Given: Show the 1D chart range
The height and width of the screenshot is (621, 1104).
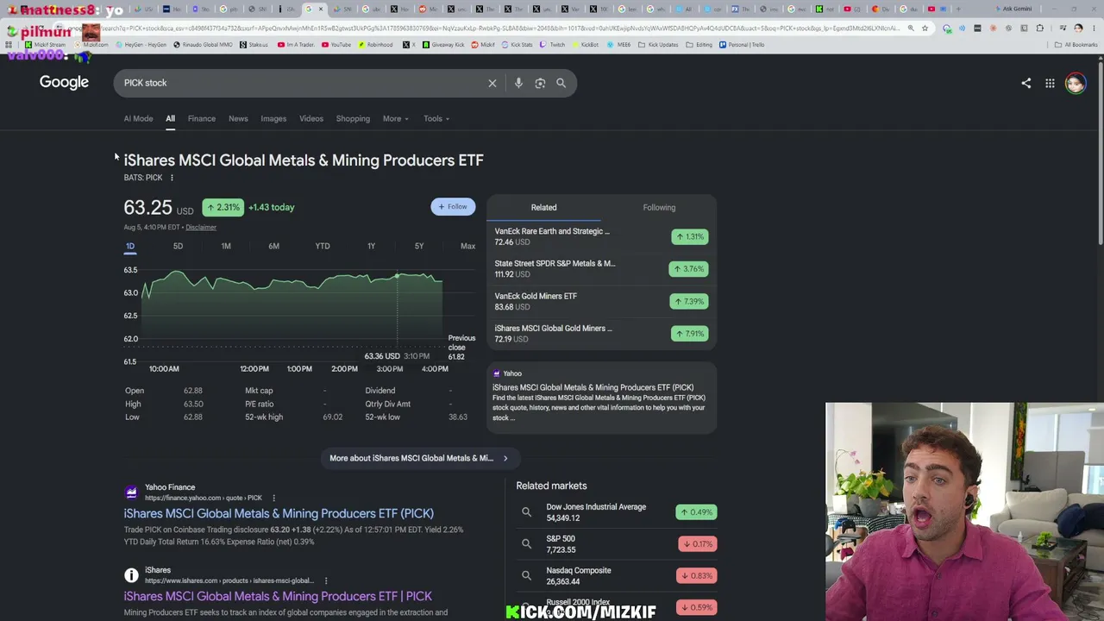Looking at the screenshot, I should [130, 247].
